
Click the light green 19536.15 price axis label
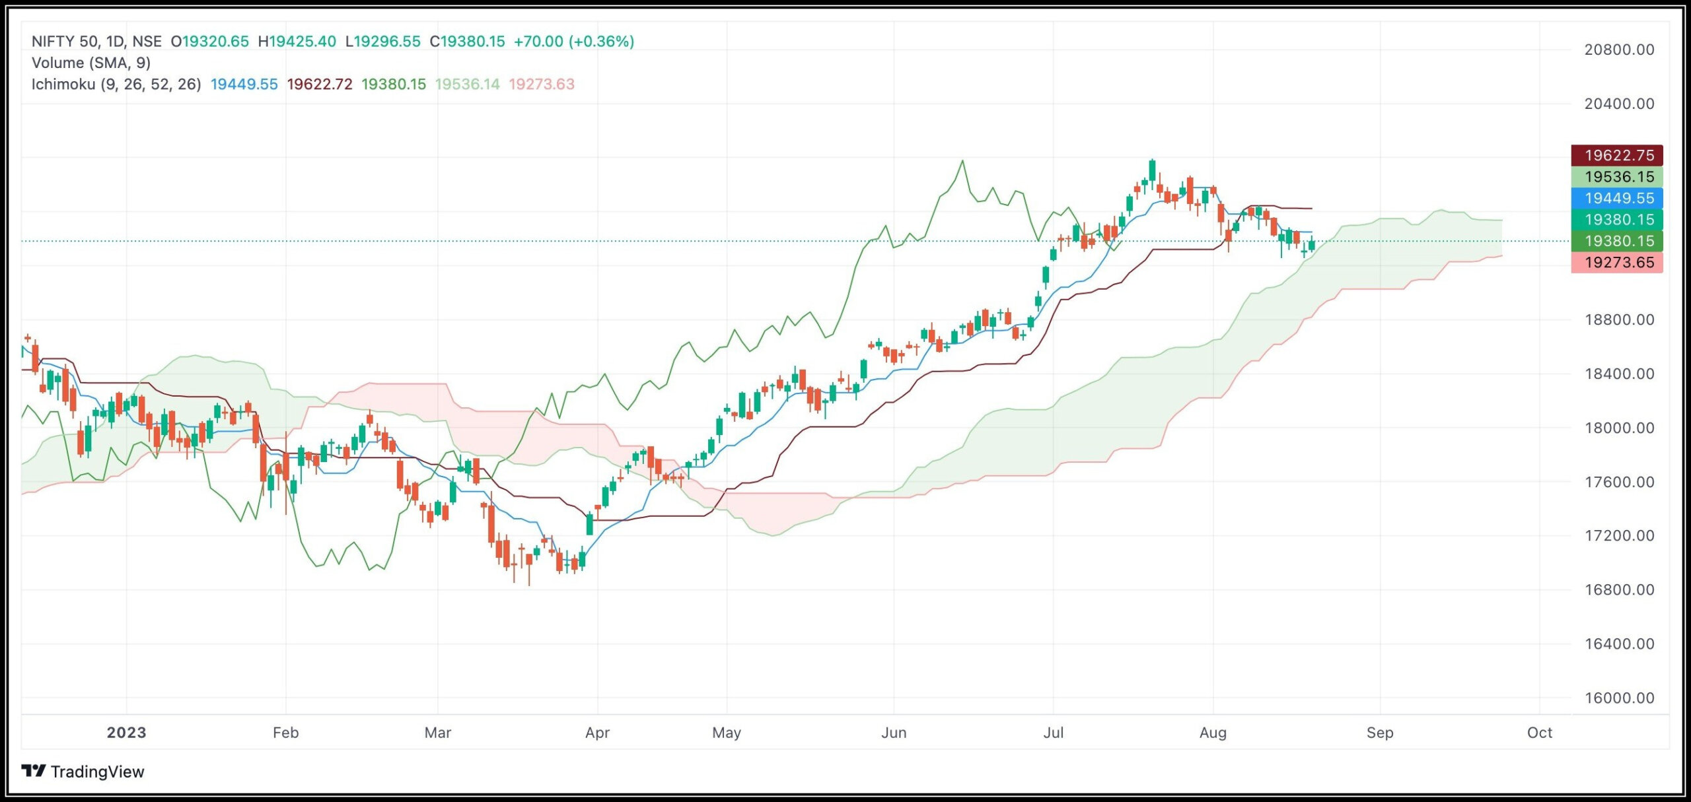[1617, 177]
